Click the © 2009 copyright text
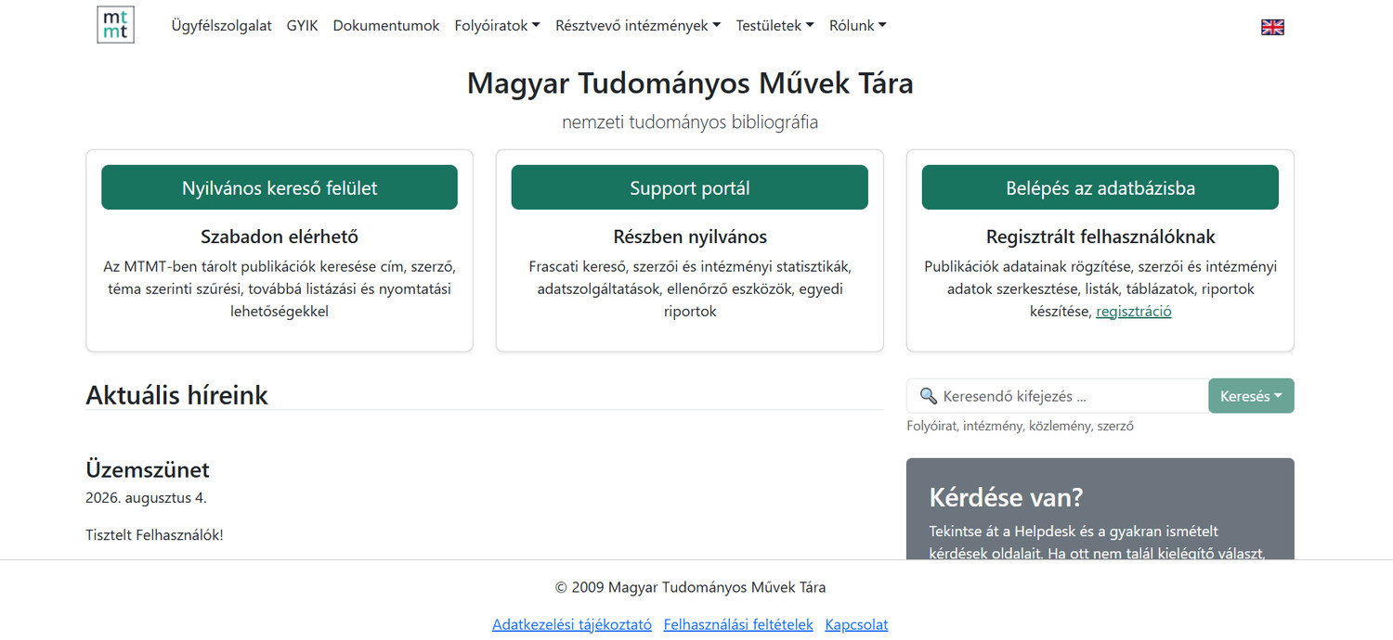 [690, 587]
